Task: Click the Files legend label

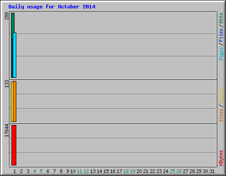Action: (x=221, y=35)
